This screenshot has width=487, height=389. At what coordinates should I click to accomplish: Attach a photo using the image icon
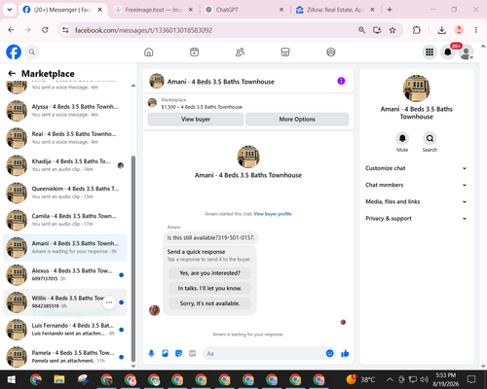pyautogui.click(x=165, y=353)
